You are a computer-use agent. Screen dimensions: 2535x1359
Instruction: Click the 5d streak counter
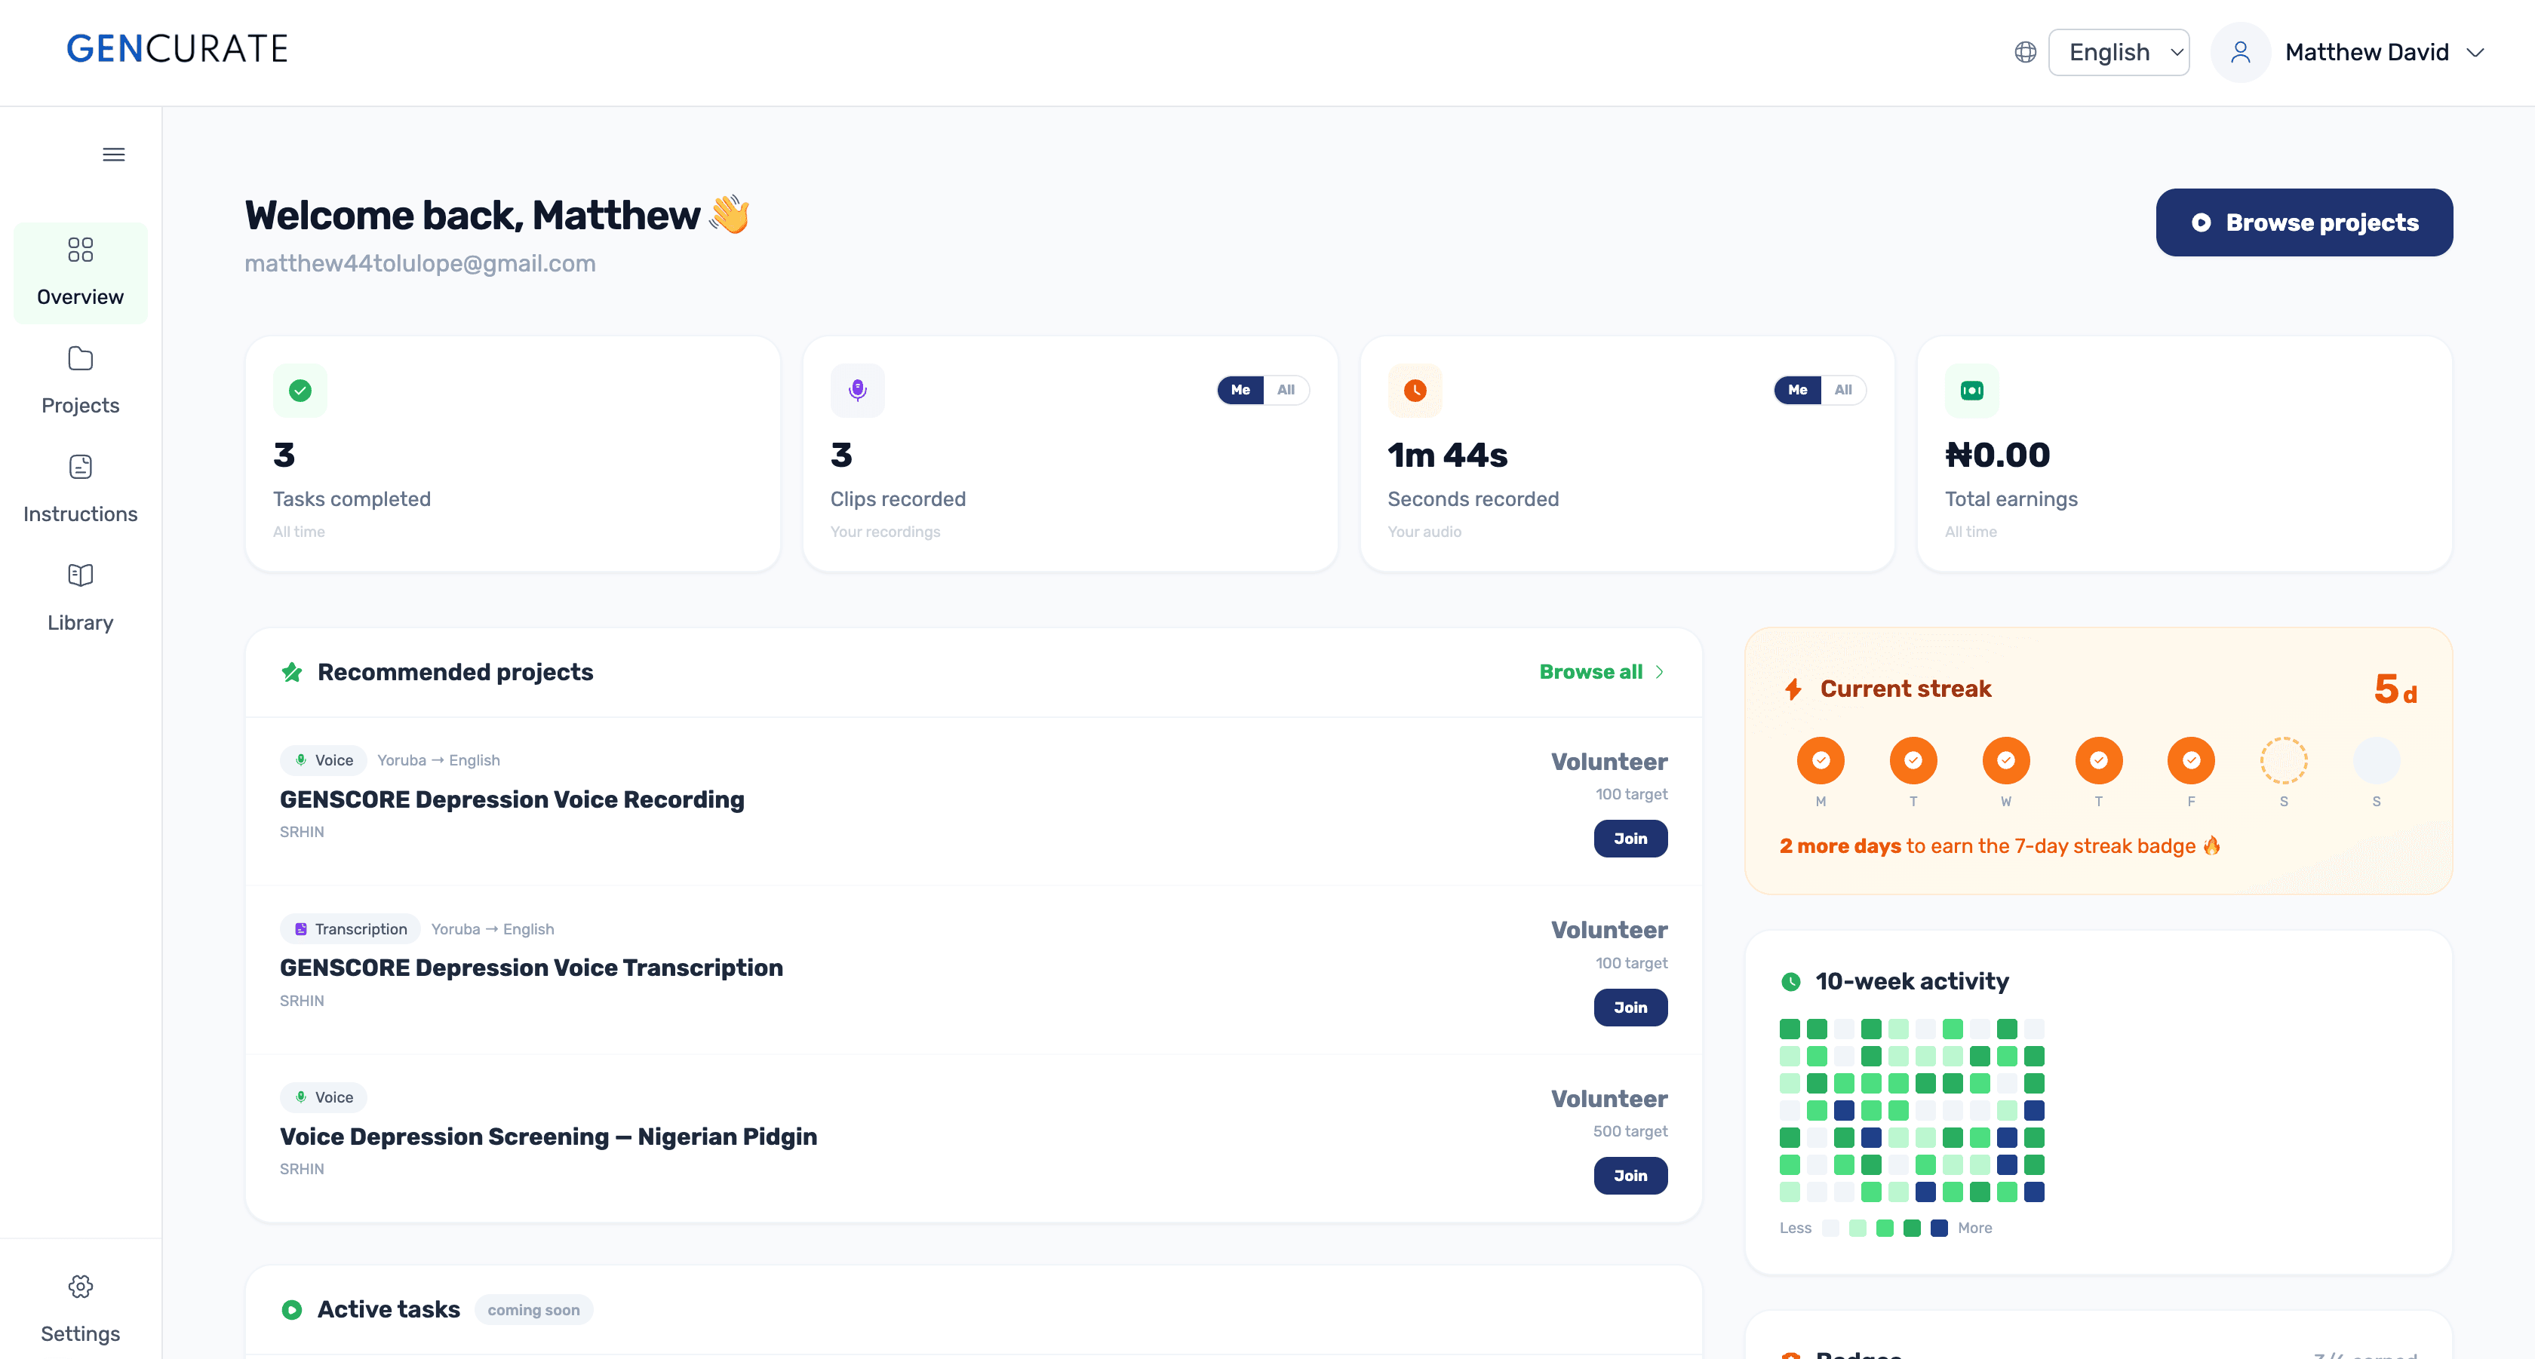click(x=2395, y=689)
